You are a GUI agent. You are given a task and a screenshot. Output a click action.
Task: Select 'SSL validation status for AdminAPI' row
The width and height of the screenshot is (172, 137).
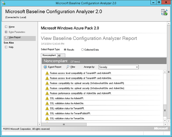tap(103, 98)
